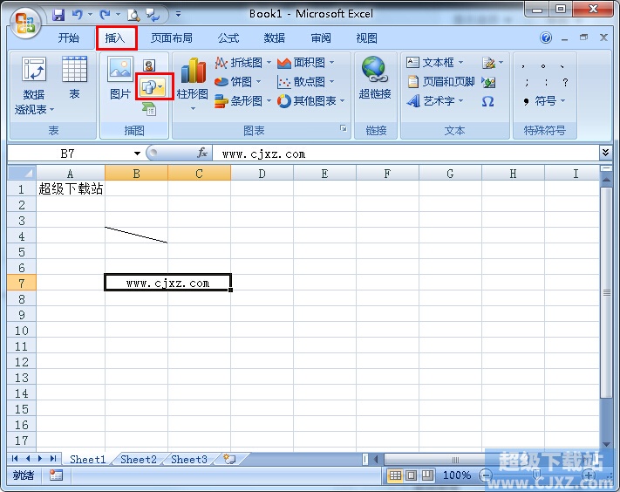The image size is (620, 492).
Task: Open the undo history dropdown arrow
Action: pyautogui.click(x=90, y=15)
